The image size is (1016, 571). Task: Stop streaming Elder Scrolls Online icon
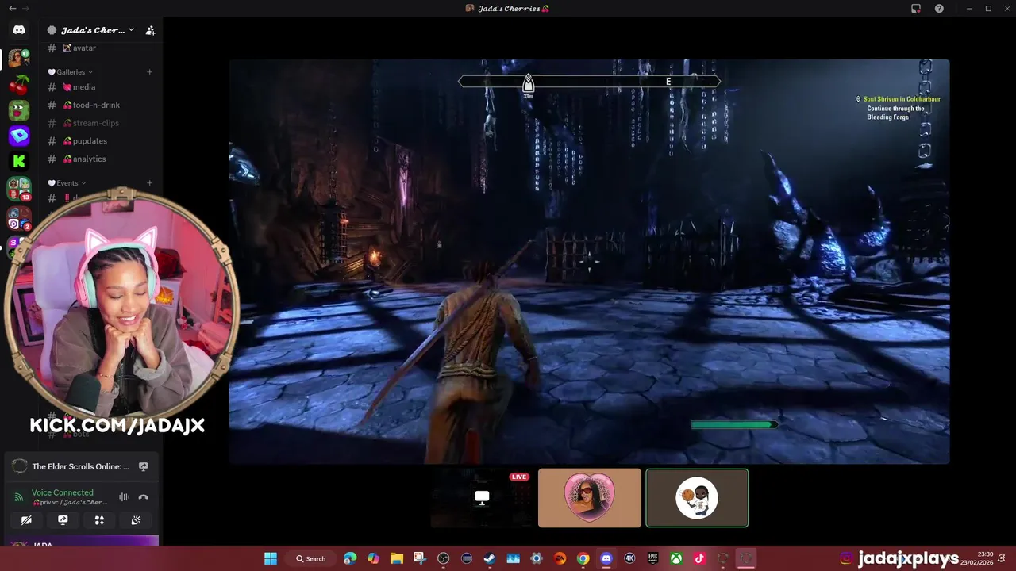(x=144, y=466)
